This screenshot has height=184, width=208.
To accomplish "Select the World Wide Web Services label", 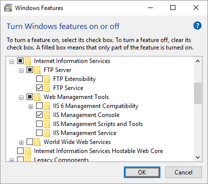I will (x=77, y=142).
